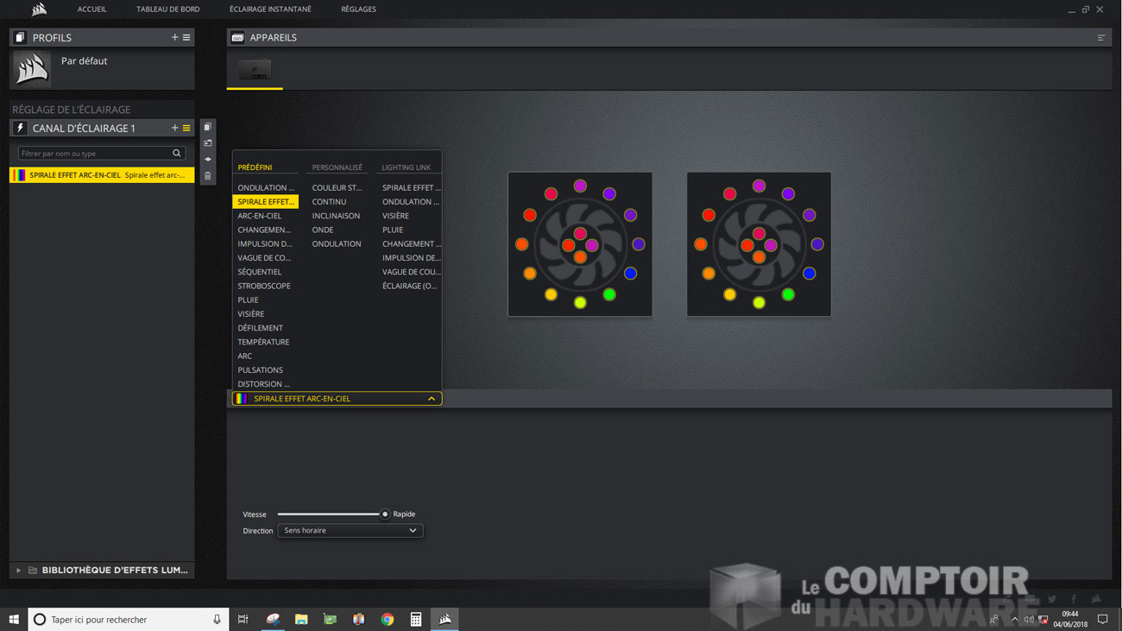This screenshot has width=1122, height=631.
Task: Add a new lighting effect to Canal d'éclairage 1
Action: (x=174, y=128)
